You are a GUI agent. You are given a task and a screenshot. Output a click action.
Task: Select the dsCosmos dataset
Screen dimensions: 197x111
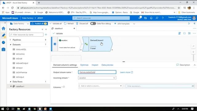click(20, 54)
